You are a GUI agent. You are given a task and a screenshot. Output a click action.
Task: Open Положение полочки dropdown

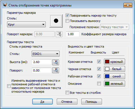click(115, 27)
